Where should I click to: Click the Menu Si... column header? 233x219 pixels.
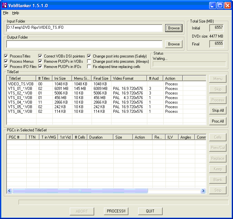pos(82,78)
